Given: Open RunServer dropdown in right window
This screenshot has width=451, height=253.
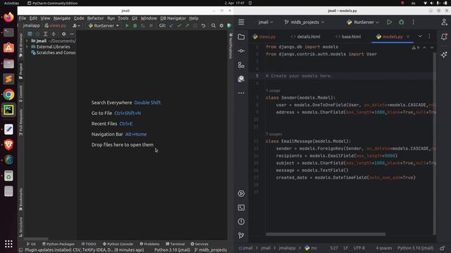Looking at the screenshot, I should (x=363, y=22).
